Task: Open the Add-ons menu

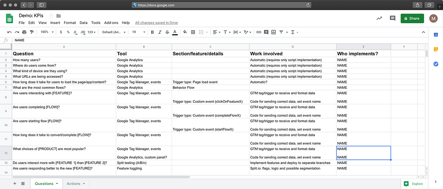Action: click(111, 23)
